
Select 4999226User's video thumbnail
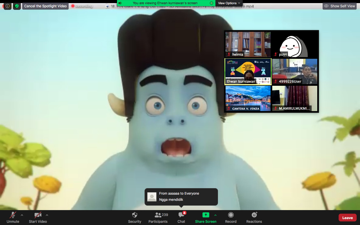point(295,71)
